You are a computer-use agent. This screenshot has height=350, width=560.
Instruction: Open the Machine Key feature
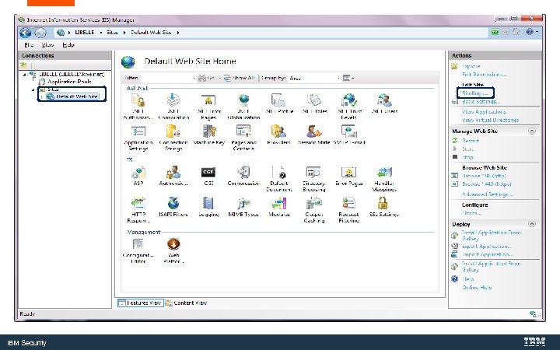tap(208, 135)
